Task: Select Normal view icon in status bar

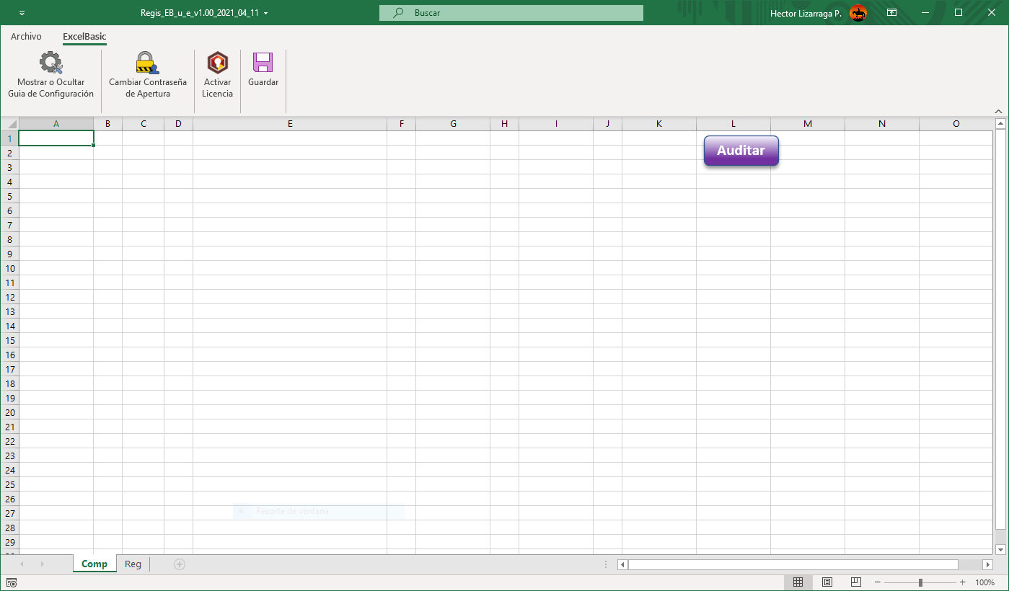Action: tap(798, 582)
